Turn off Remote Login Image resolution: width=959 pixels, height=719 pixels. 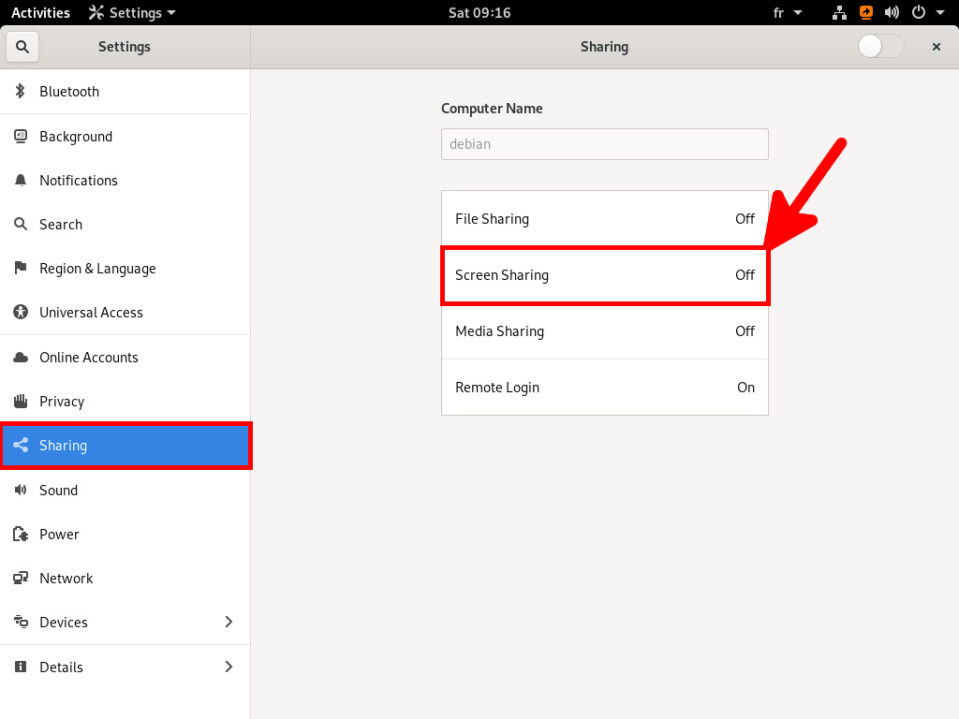(x=604, y=387)
